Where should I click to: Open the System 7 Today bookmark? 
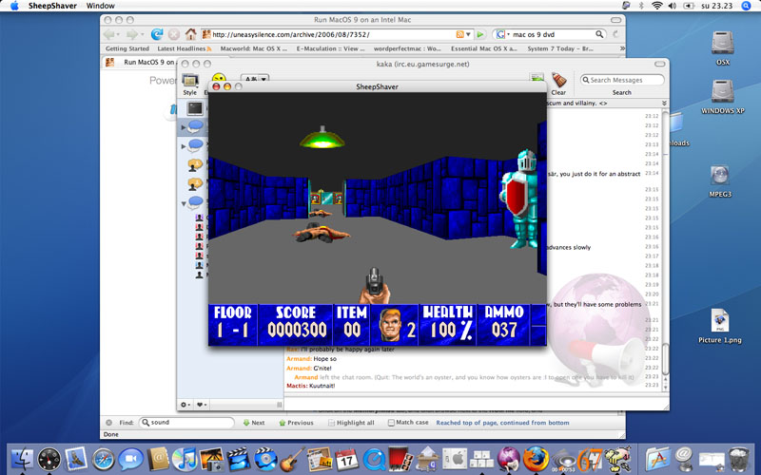coord(560,48)
